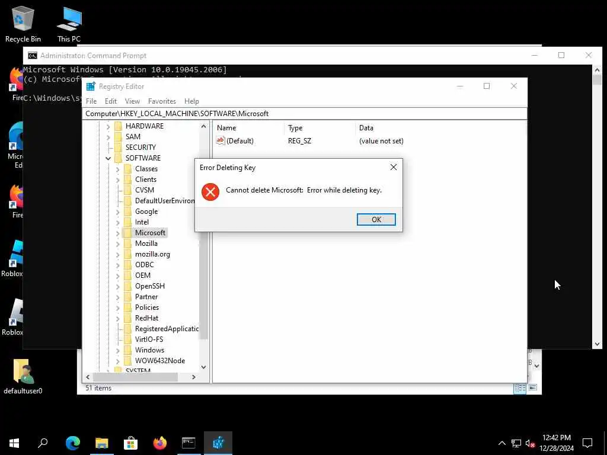Launch Firefox from taskbar
This screenshot has width=607, height=455.
(159, 443)
